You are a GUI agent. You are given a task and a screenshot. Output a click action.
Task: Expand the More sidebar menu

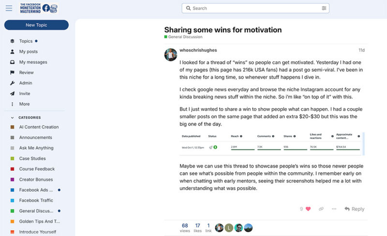pyautogui.click(x=24, y=104)
